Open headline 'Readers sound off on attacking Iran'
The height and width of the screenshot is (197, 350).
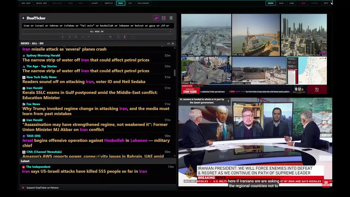[84, 82]
